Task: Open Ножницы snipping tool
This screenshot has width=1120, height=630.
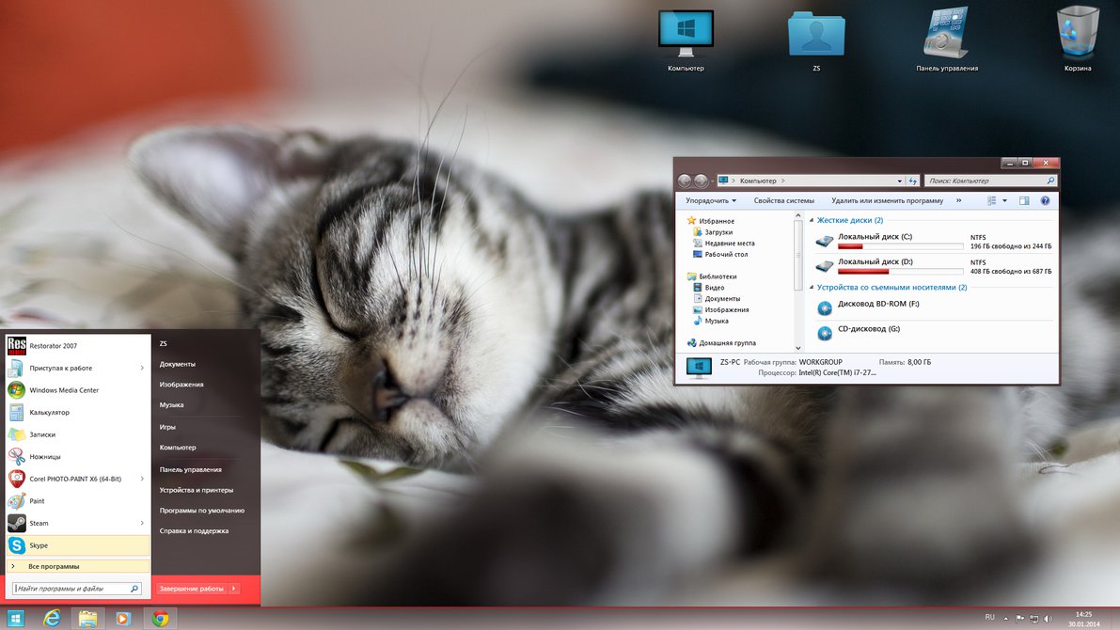Action: point(44,457)
